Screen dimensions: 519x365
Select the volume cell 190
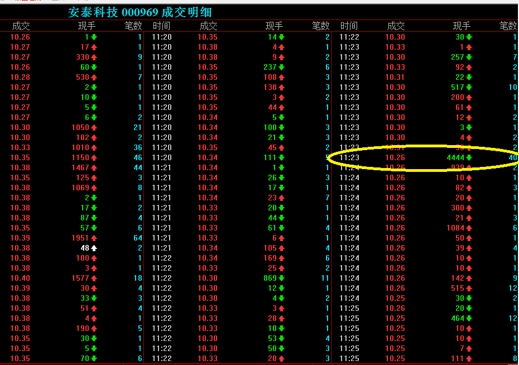pos(83,328)
